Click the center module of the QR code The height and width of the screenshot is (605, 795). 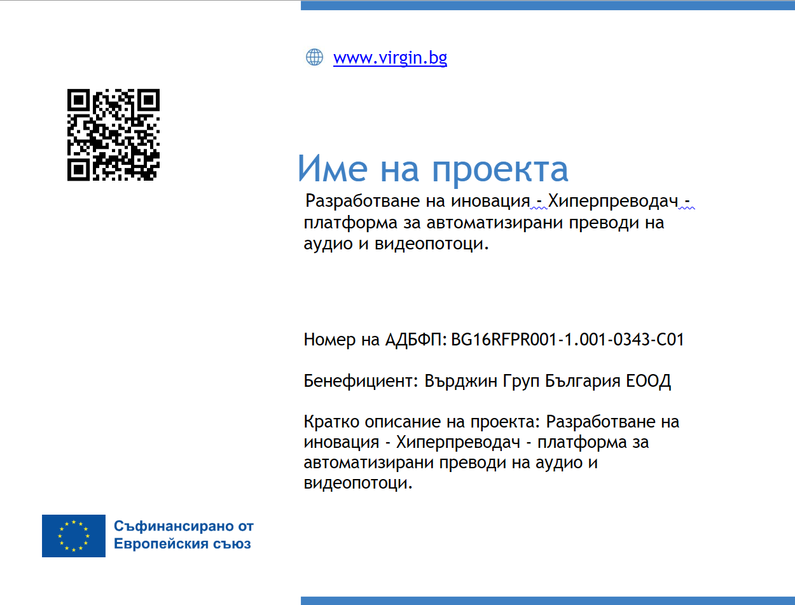pyautogui.click(x=113, y=134)
